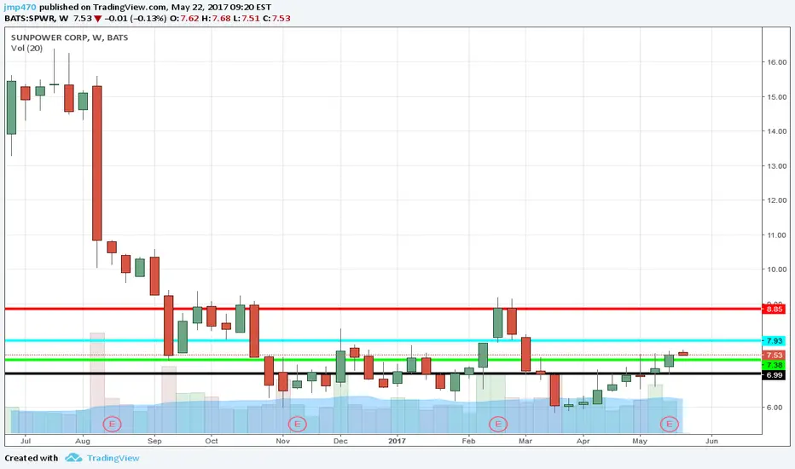Click the TradingView cloud logo icon
Viewport: 795px width, 469px height.
pyautogui.click(x=73, y=458)
